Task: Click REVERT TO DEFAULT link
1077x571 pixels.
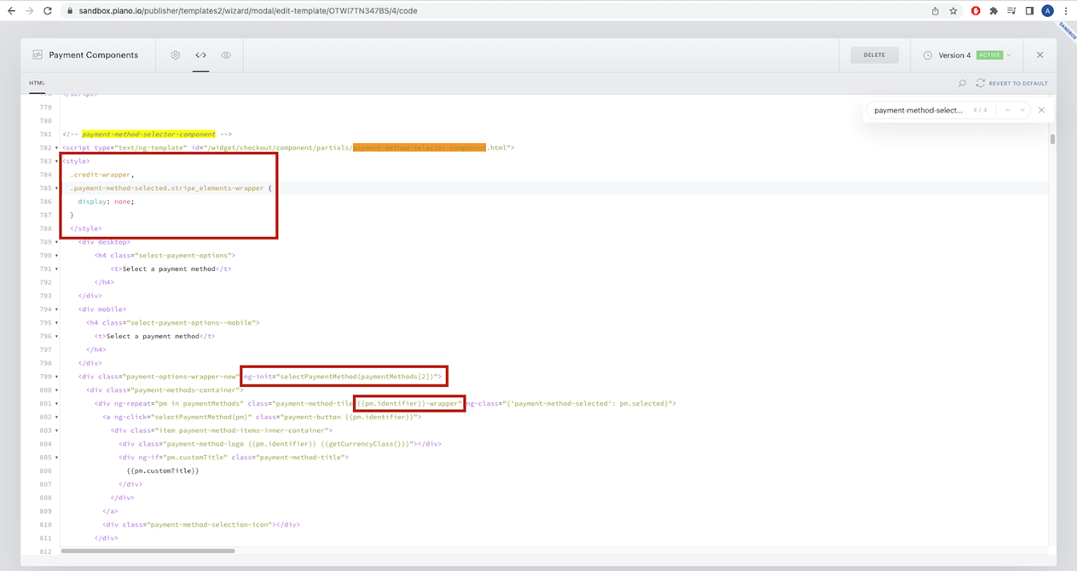Action: point(1018,84)
